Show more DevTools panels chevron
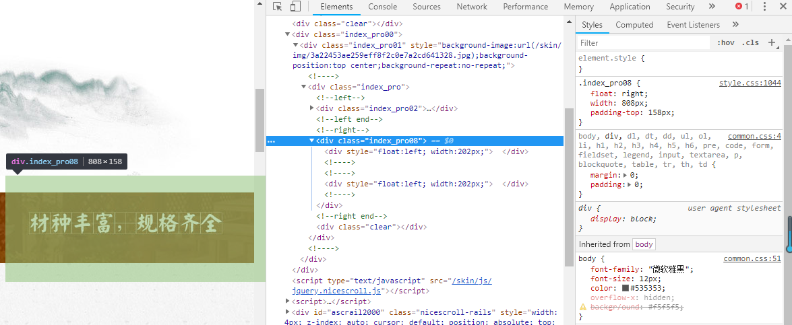 [712, 7]
